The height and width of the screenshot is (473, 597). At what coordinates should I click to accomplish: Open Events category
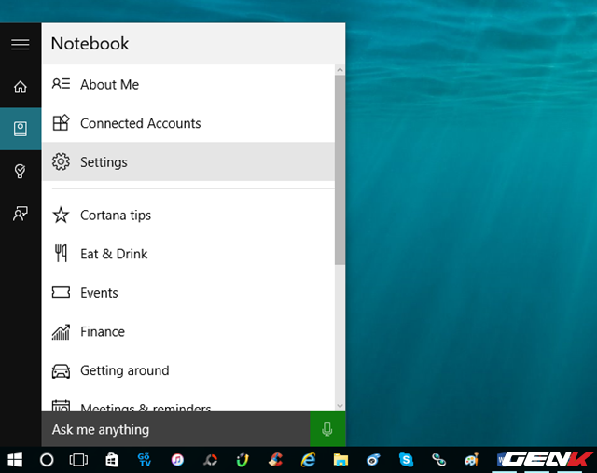click(x=188, y=293)
